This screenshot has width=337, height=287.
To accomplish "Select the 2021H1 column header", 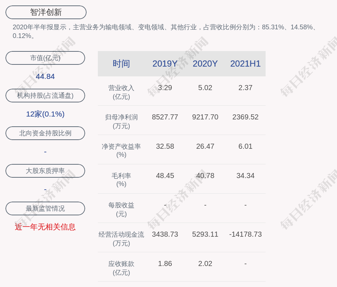I will 245,64.
